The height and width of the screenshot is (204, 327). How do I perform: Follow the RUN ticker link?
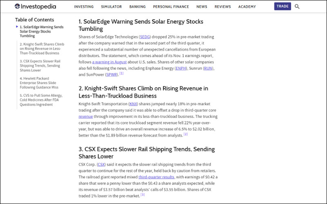coord(208,68)
